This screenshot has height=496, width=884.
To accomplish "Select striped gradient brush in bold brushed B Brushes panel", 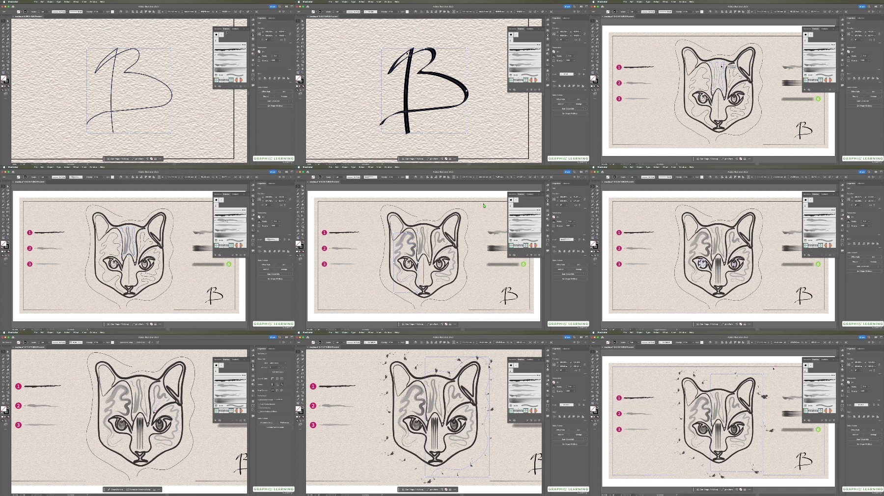I will tap(525, 70).
